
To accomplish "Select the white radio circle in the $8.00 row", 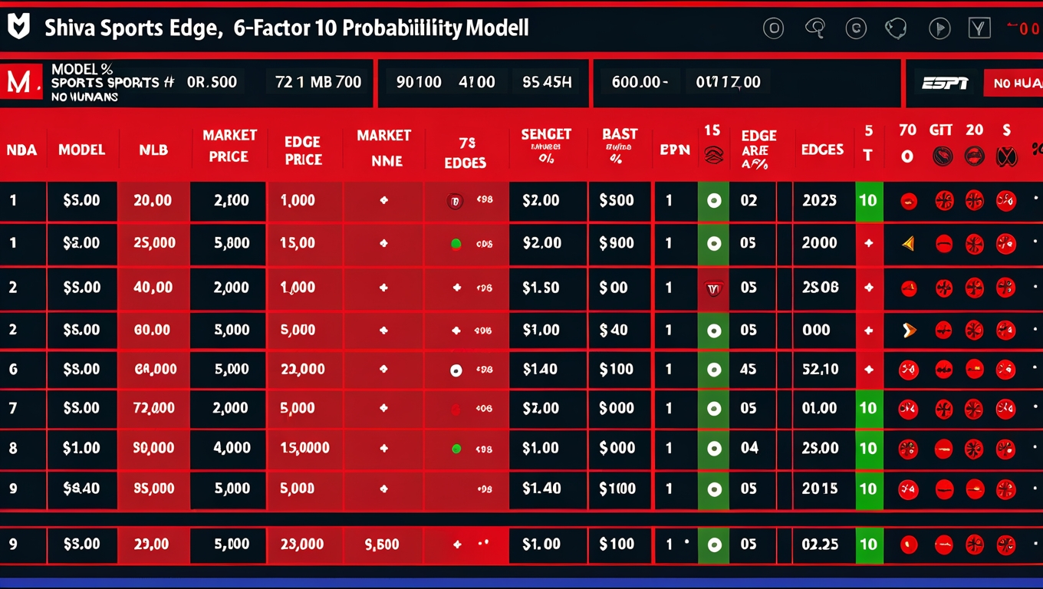I will point(456,370).
